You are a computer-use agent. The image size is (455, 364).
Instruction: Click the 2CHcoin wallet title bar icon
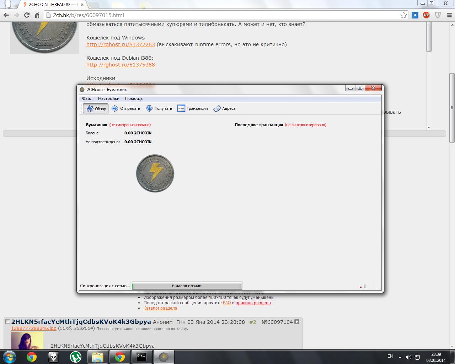82,90
